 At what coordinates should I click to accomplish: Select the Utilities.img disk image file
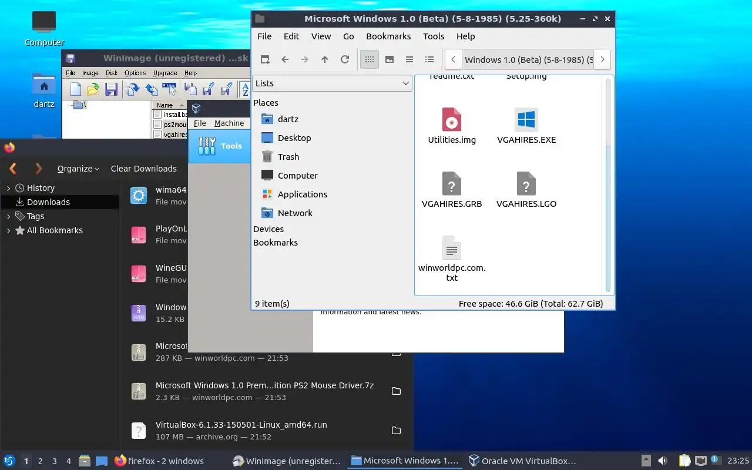[x=452, y=126]
